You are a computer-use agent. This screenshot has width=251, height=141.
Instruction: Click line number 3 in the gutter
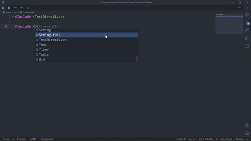[6, 27]
